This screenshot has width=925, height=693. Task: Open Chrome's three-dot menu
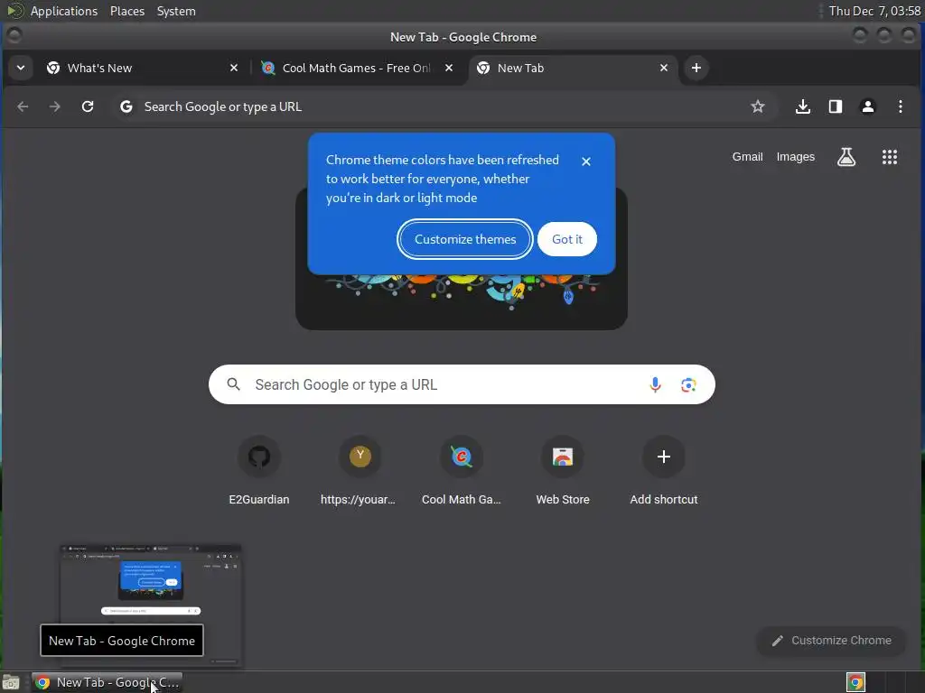(x=901, y=106)
